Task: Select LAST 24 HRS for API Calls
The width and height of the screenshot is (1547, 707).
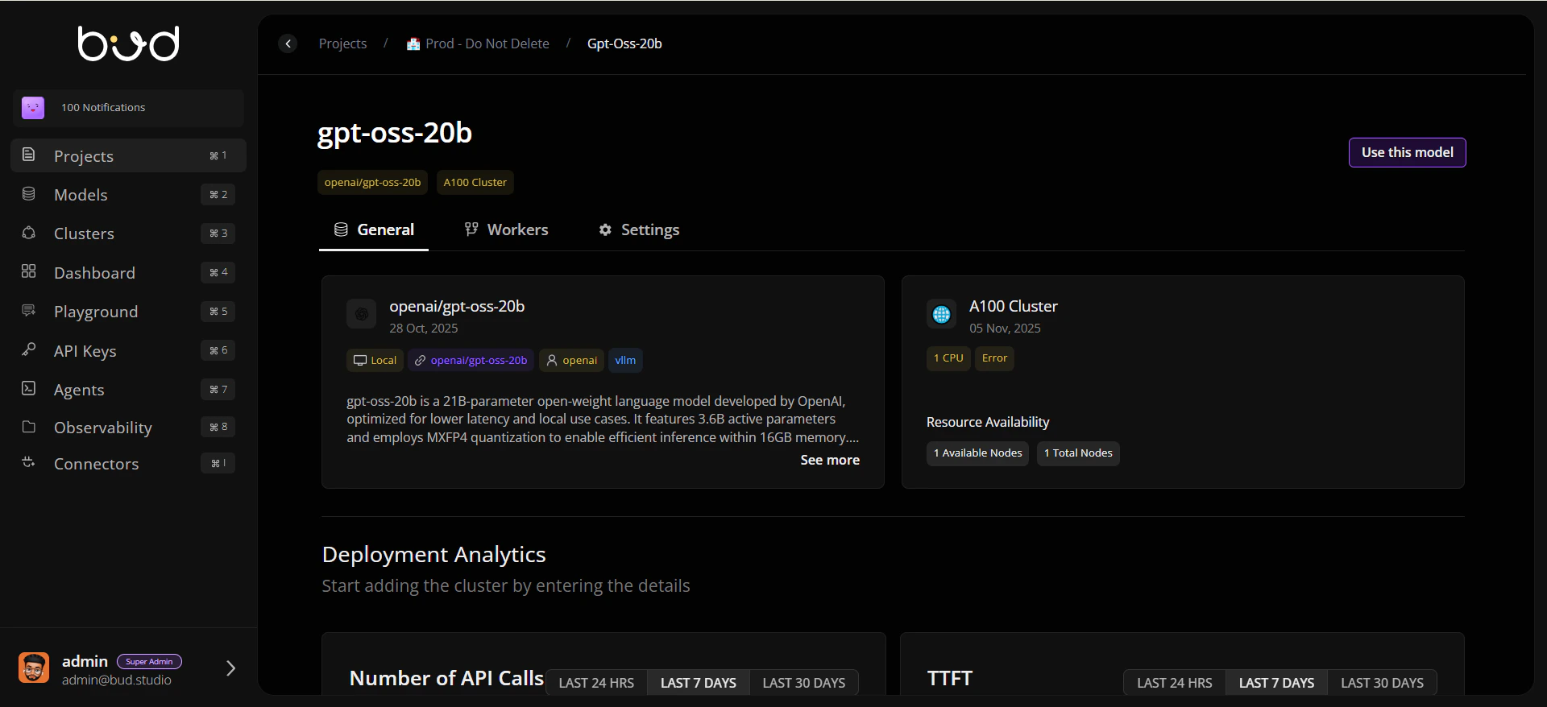Action: 596,683
